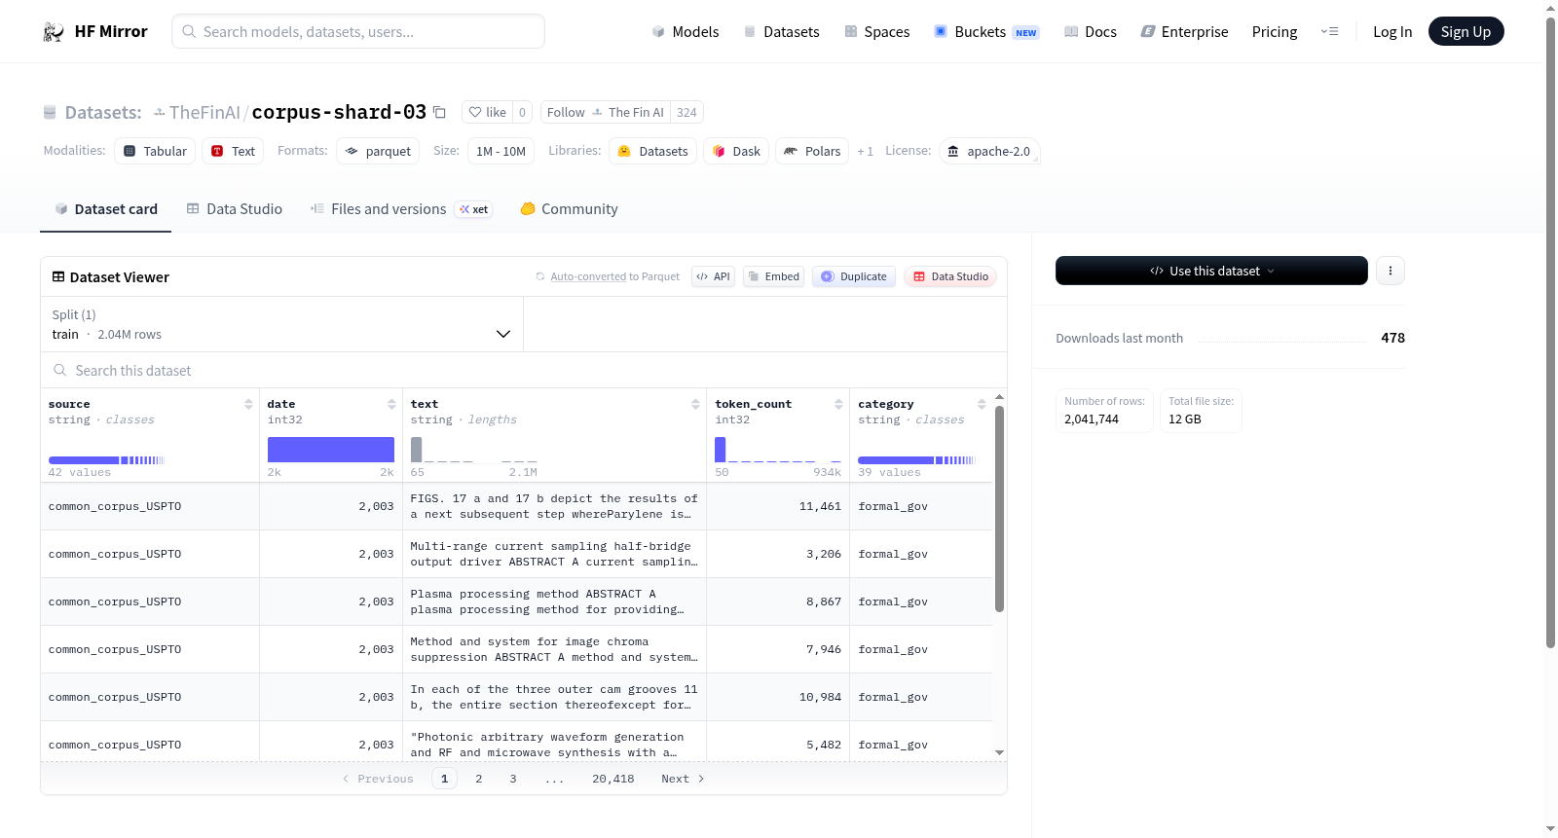Screen dimensions: 1558x838
Task: Go to page 2 of results
Action: [x=478, y=779]
